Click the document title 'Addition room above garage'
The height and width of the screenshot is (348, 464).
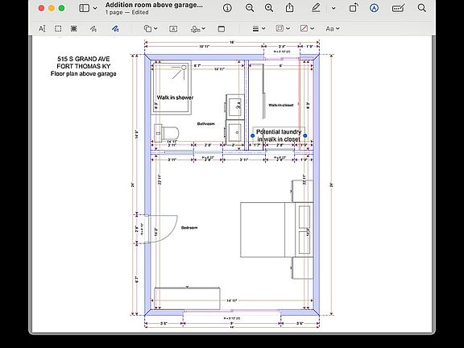[x=154, y=5]
